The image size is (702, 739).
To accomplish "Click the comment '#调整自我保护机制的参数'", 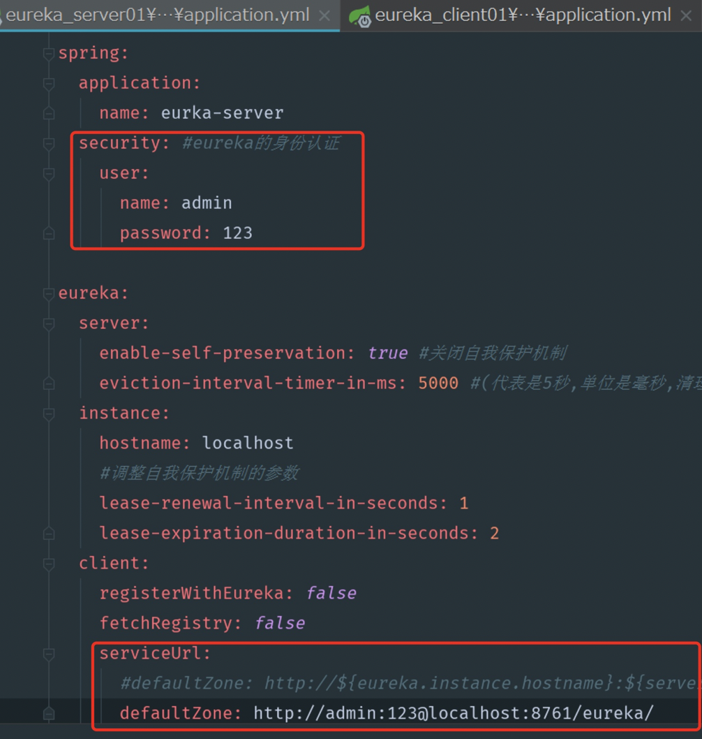I will coord(199,473).
